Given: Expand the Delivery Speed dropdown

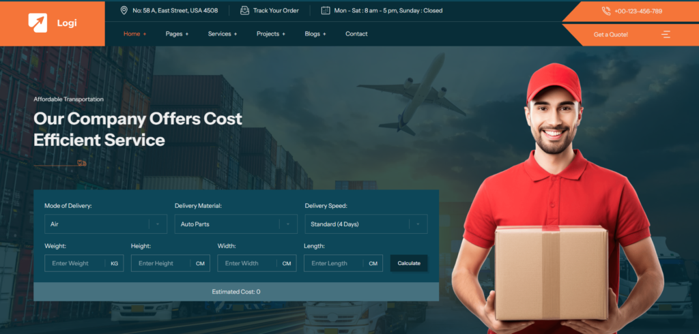Looking at the screenshot, I should tap(366, 224).
